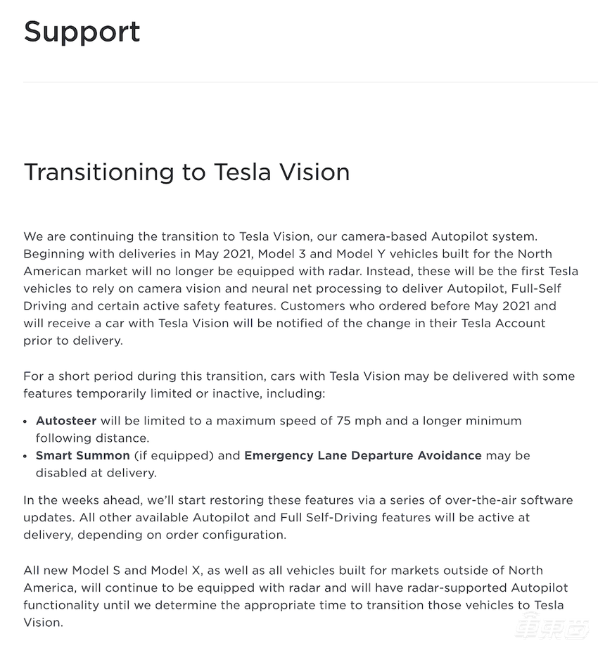Click the bullet dot before Smart Summon
Viewport: 598px width, 648px height.
point(27,456)
